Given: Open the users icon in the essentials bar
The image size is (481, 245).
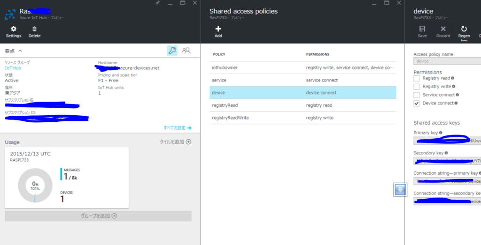Looking at the screenshot, I should click(186, 51).
